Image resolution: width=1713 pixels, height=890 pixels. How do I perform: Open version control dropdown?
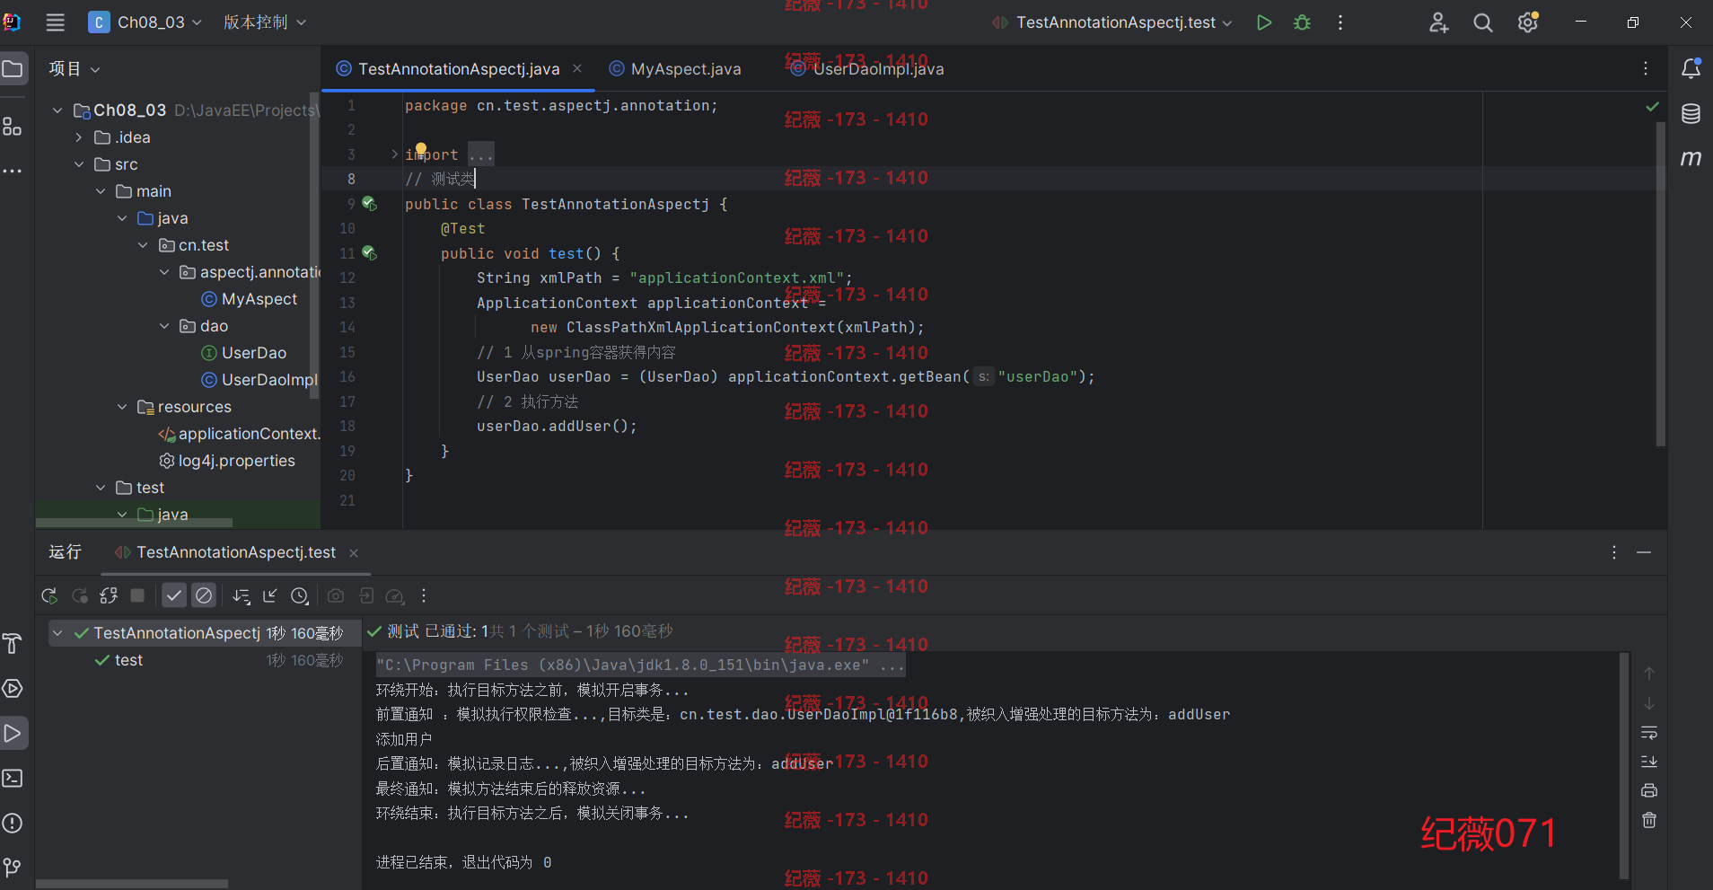click(x=265, y=22)
